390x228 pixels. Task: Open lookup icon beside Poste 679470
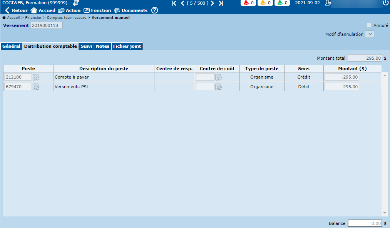[36, 87]
